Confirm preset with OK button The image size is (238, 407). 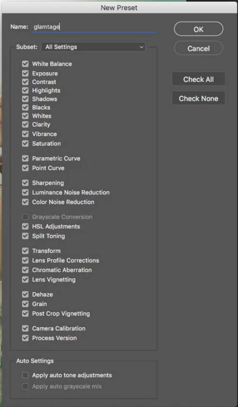click(x=198, y=29)
